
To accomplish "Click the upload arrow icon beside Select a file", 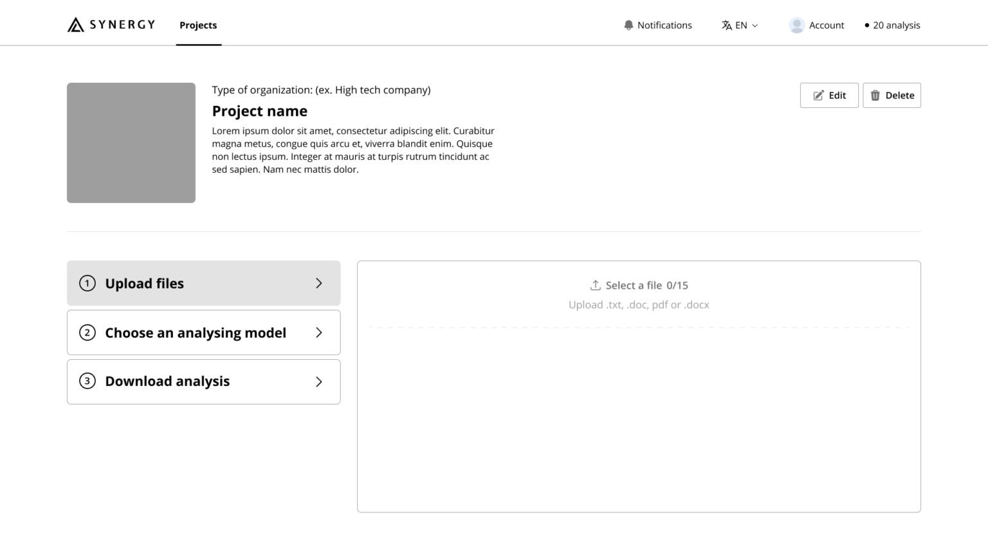I will coord(596,285).
